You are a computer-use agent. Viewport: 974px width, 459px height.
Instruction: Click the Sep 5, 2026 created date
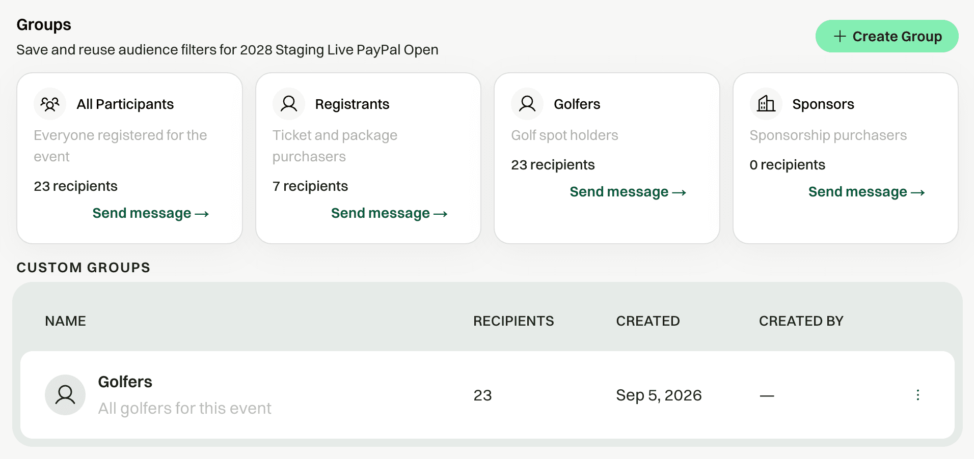[x=659, y=395]
